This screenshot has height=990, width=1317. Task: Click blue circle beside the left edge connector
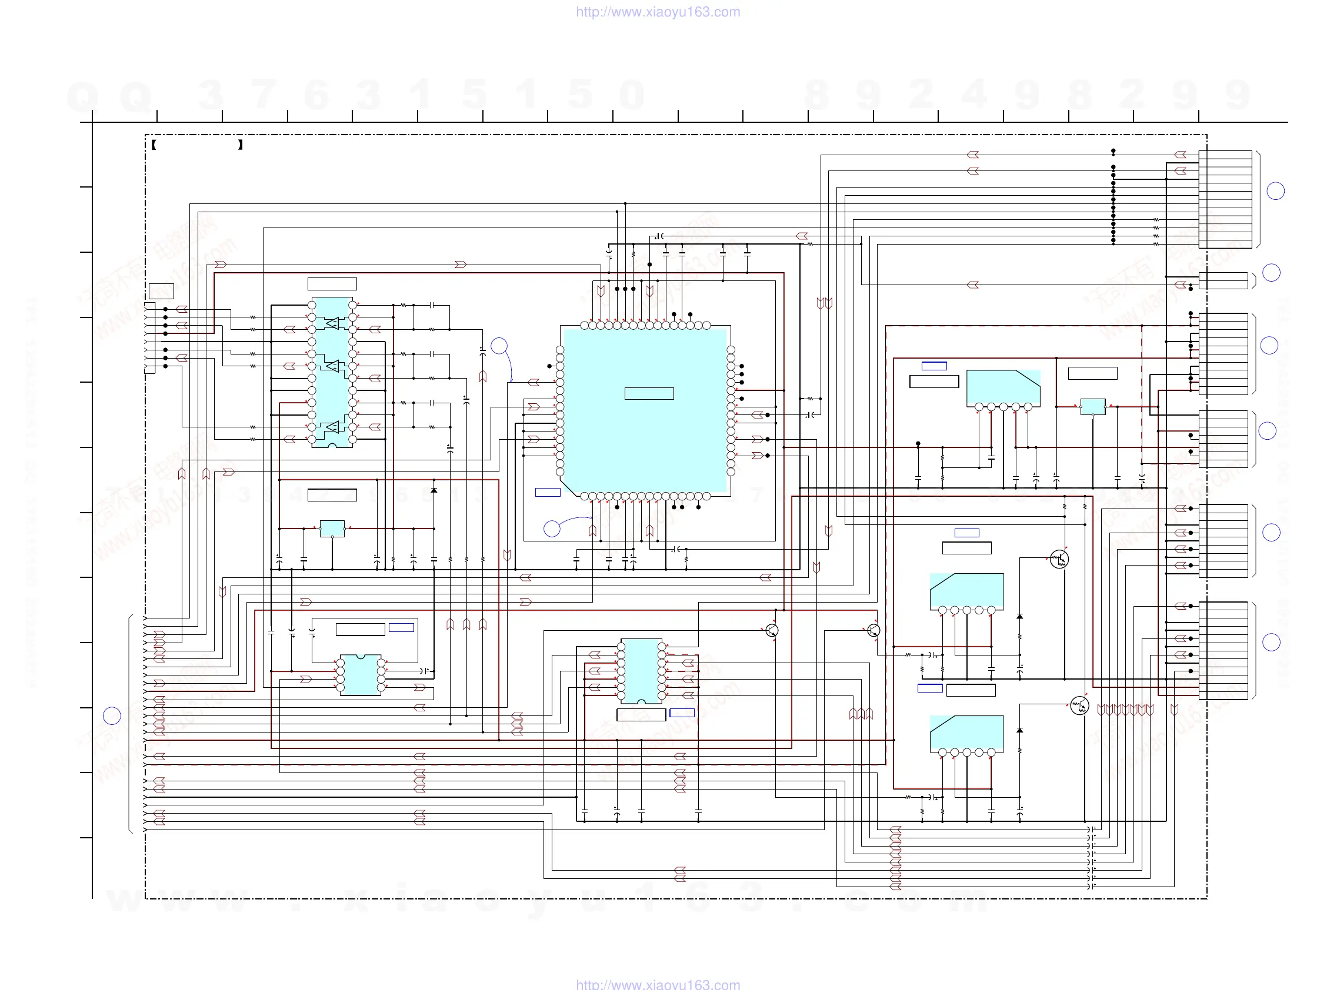coord(112,715)
